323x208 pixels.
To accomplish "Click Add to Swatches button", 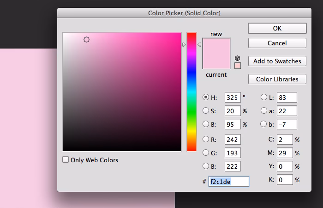I will pyautogui.click(x=277, y=61).
